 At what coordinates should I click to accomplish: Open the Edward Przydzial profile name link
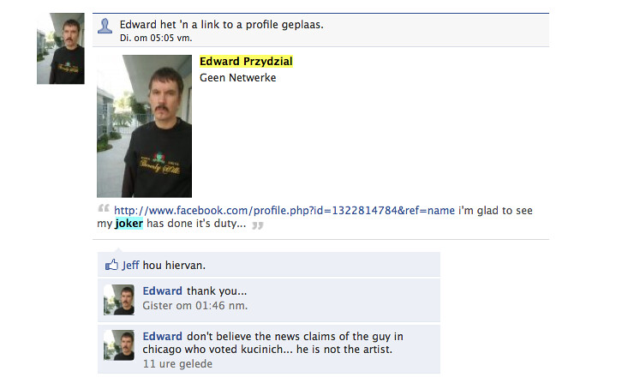coord(246,61)
